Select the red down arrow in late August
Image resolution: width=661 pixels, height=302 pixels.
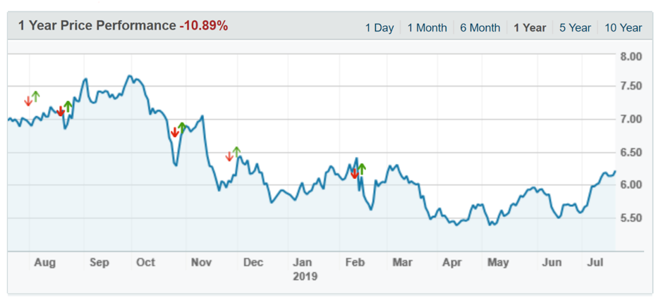61,111
